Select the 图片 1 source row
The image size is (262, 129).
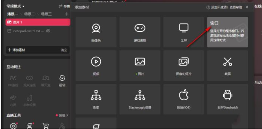(x=38, y=22)
